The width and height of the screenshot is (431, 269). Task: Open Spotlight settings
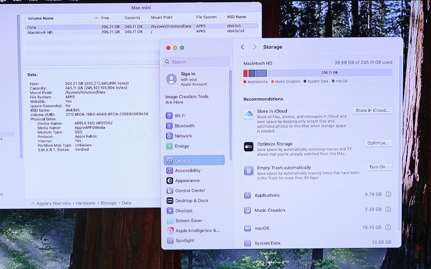coord(185,240)
